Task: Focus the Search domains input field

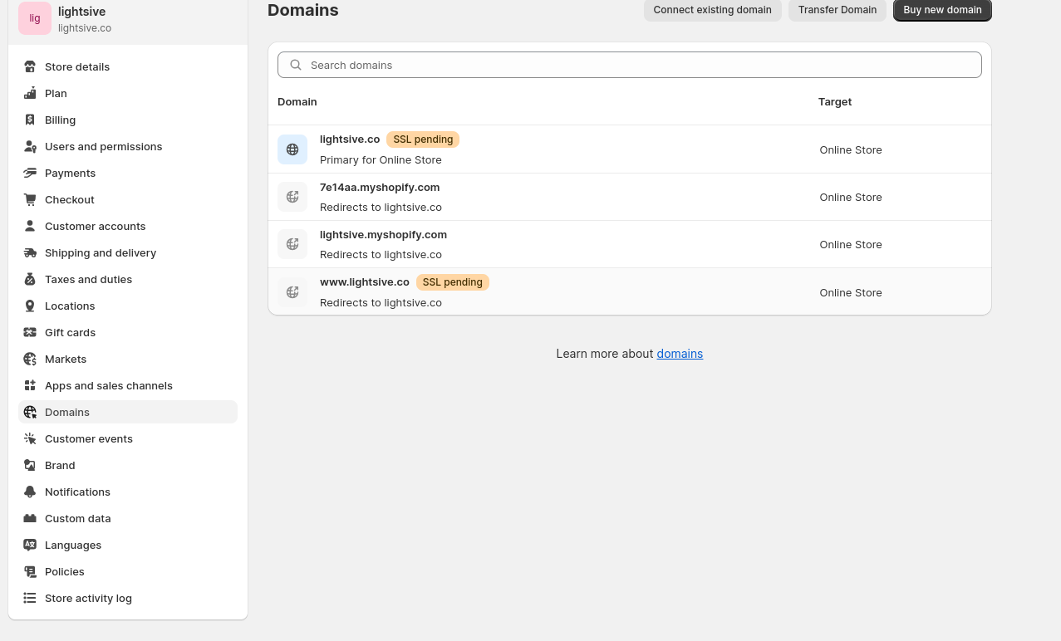Action: coord(640,65)
